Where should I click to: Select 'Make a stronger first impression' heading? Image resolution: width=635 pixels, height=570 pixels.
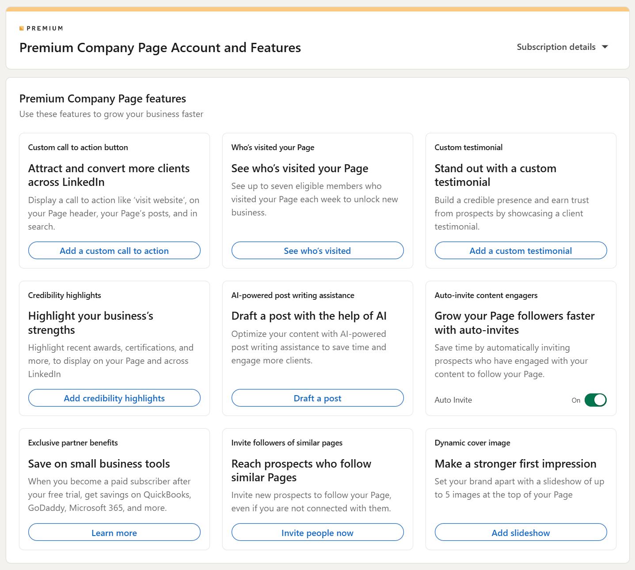515,464
